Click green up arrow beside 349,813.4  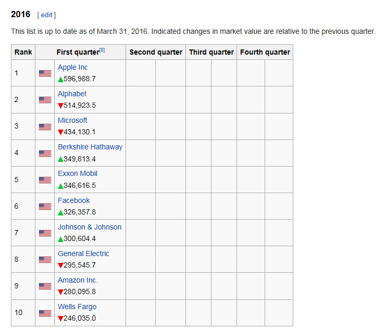60,159
